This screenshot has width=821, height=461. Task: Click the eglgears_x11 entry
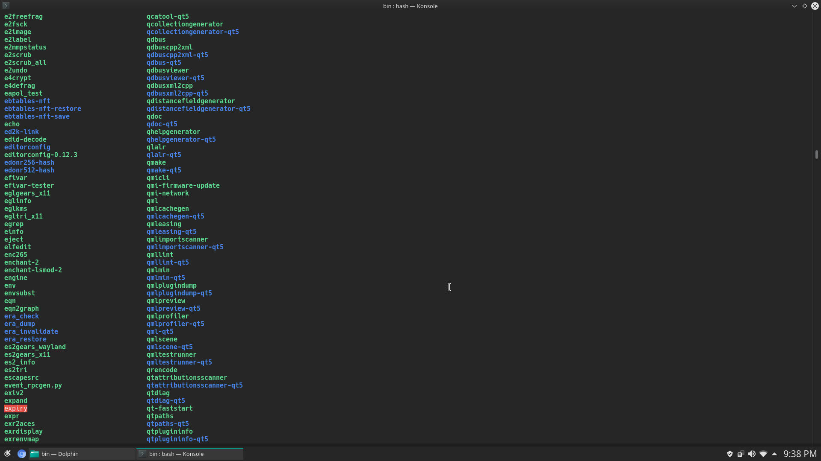(27, 193)
